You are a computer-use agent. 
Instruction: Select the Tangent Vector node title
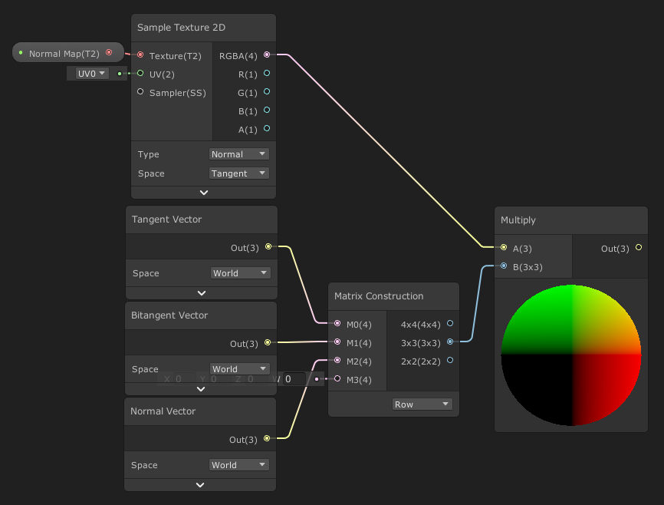click(166, 219)
